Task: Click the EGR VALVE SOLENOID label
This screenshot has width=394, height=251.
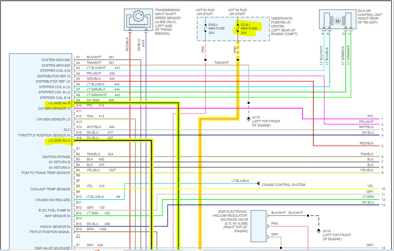Action: coord(52,248)
